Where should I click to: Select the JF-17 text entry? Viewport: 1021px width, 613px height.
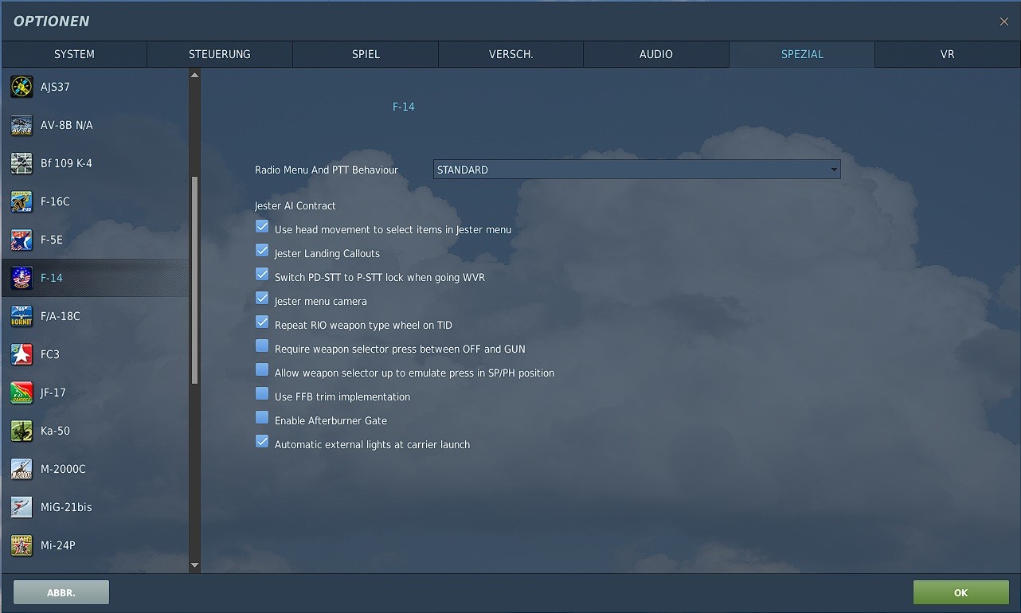(x=53, y=392)
